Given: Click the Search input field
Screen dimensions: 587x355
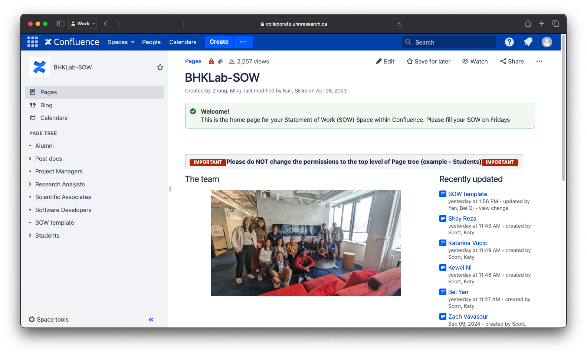Looking at the screenshot, I should pyautogui.click(x=453, y=42).
